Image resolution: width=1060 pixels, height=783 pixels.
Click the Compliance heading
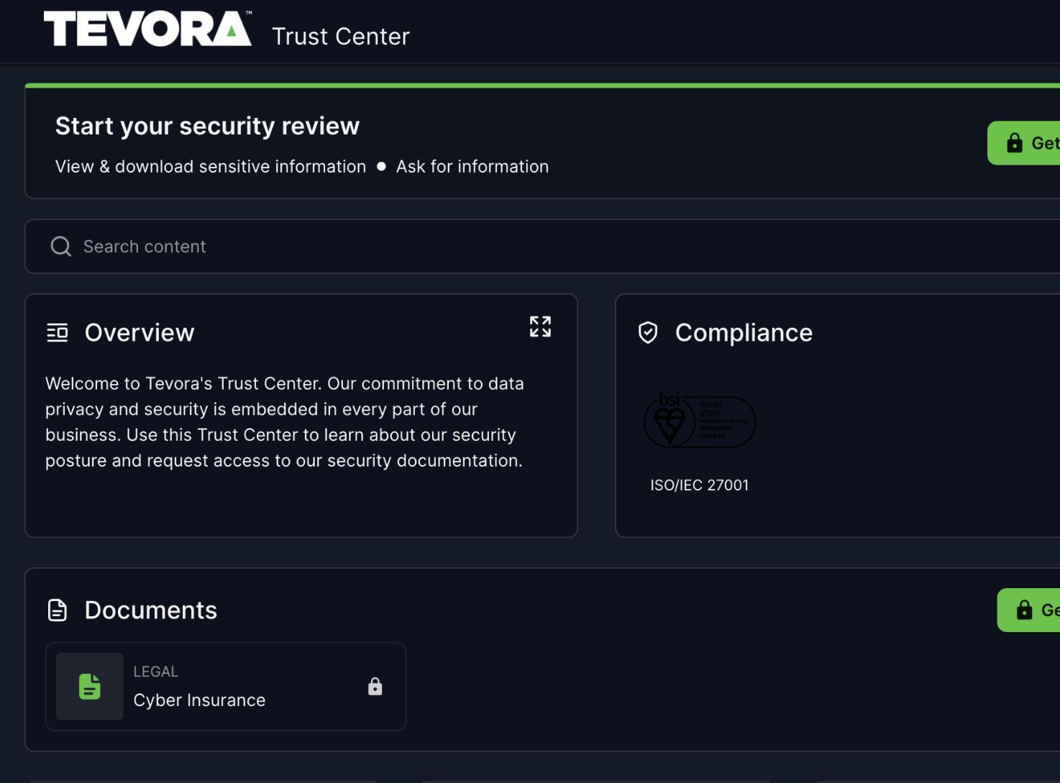pos(744,333)
